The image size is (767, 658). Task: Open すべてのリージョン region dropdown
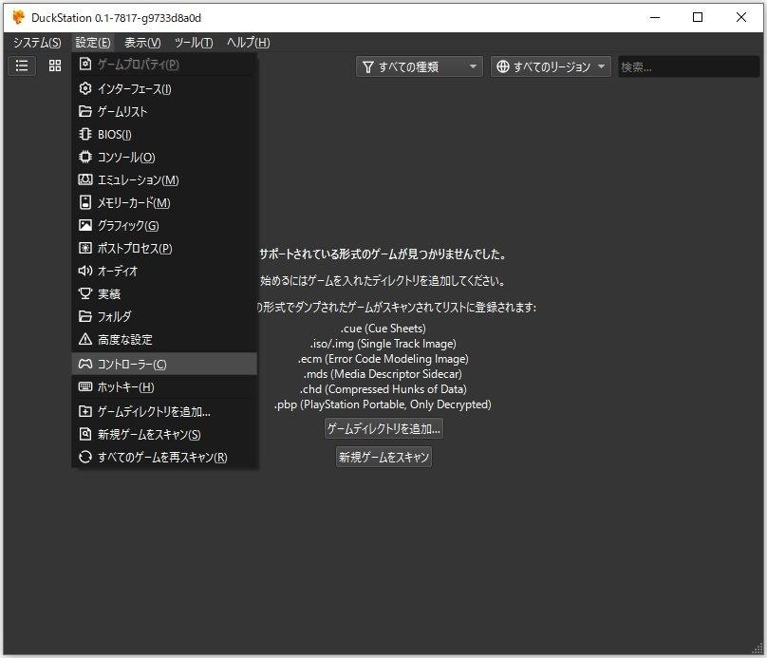coord(551,66)
